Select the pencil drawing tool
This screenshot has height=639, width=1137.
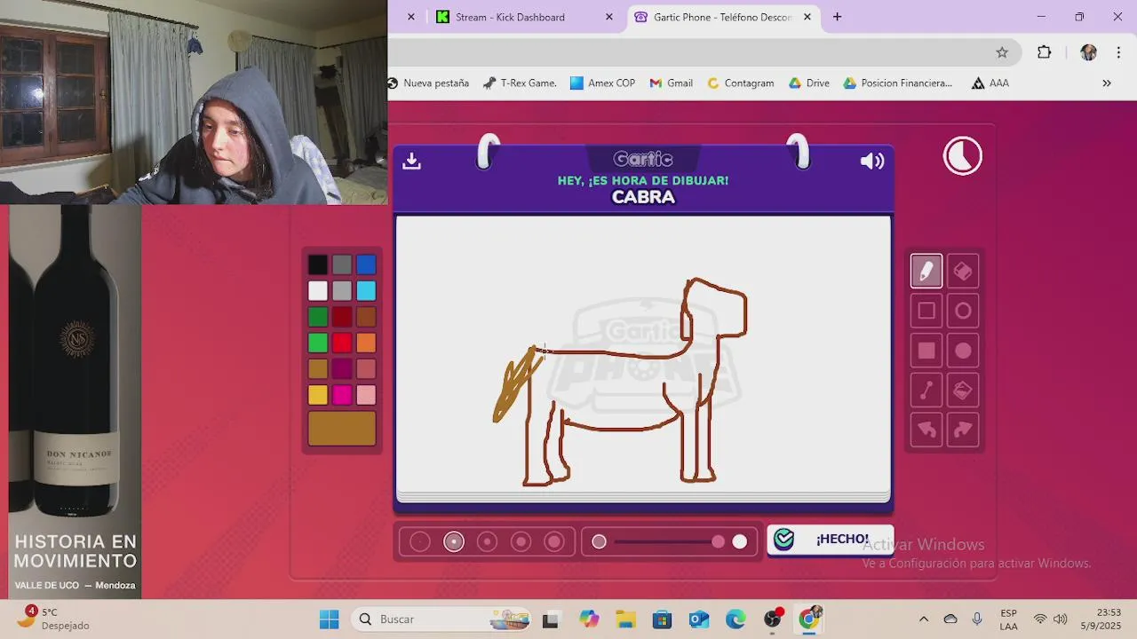click(926, 272)
